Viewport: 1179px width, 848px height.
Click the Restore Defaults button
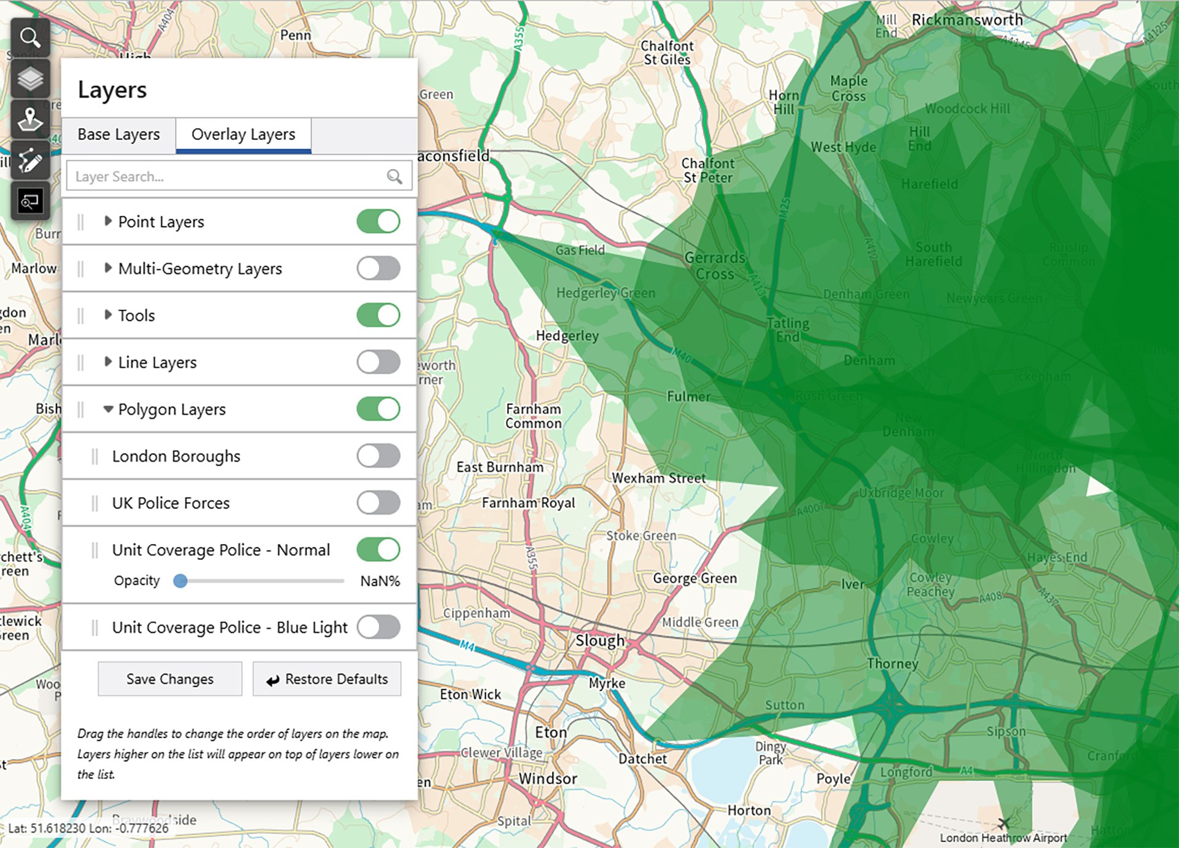pyautogui.click(x=327, y=679)
